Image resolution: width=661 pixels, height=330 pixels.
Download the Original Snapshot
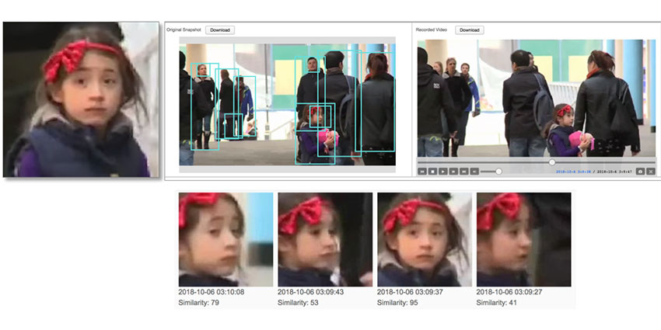[x=220, y=30]
